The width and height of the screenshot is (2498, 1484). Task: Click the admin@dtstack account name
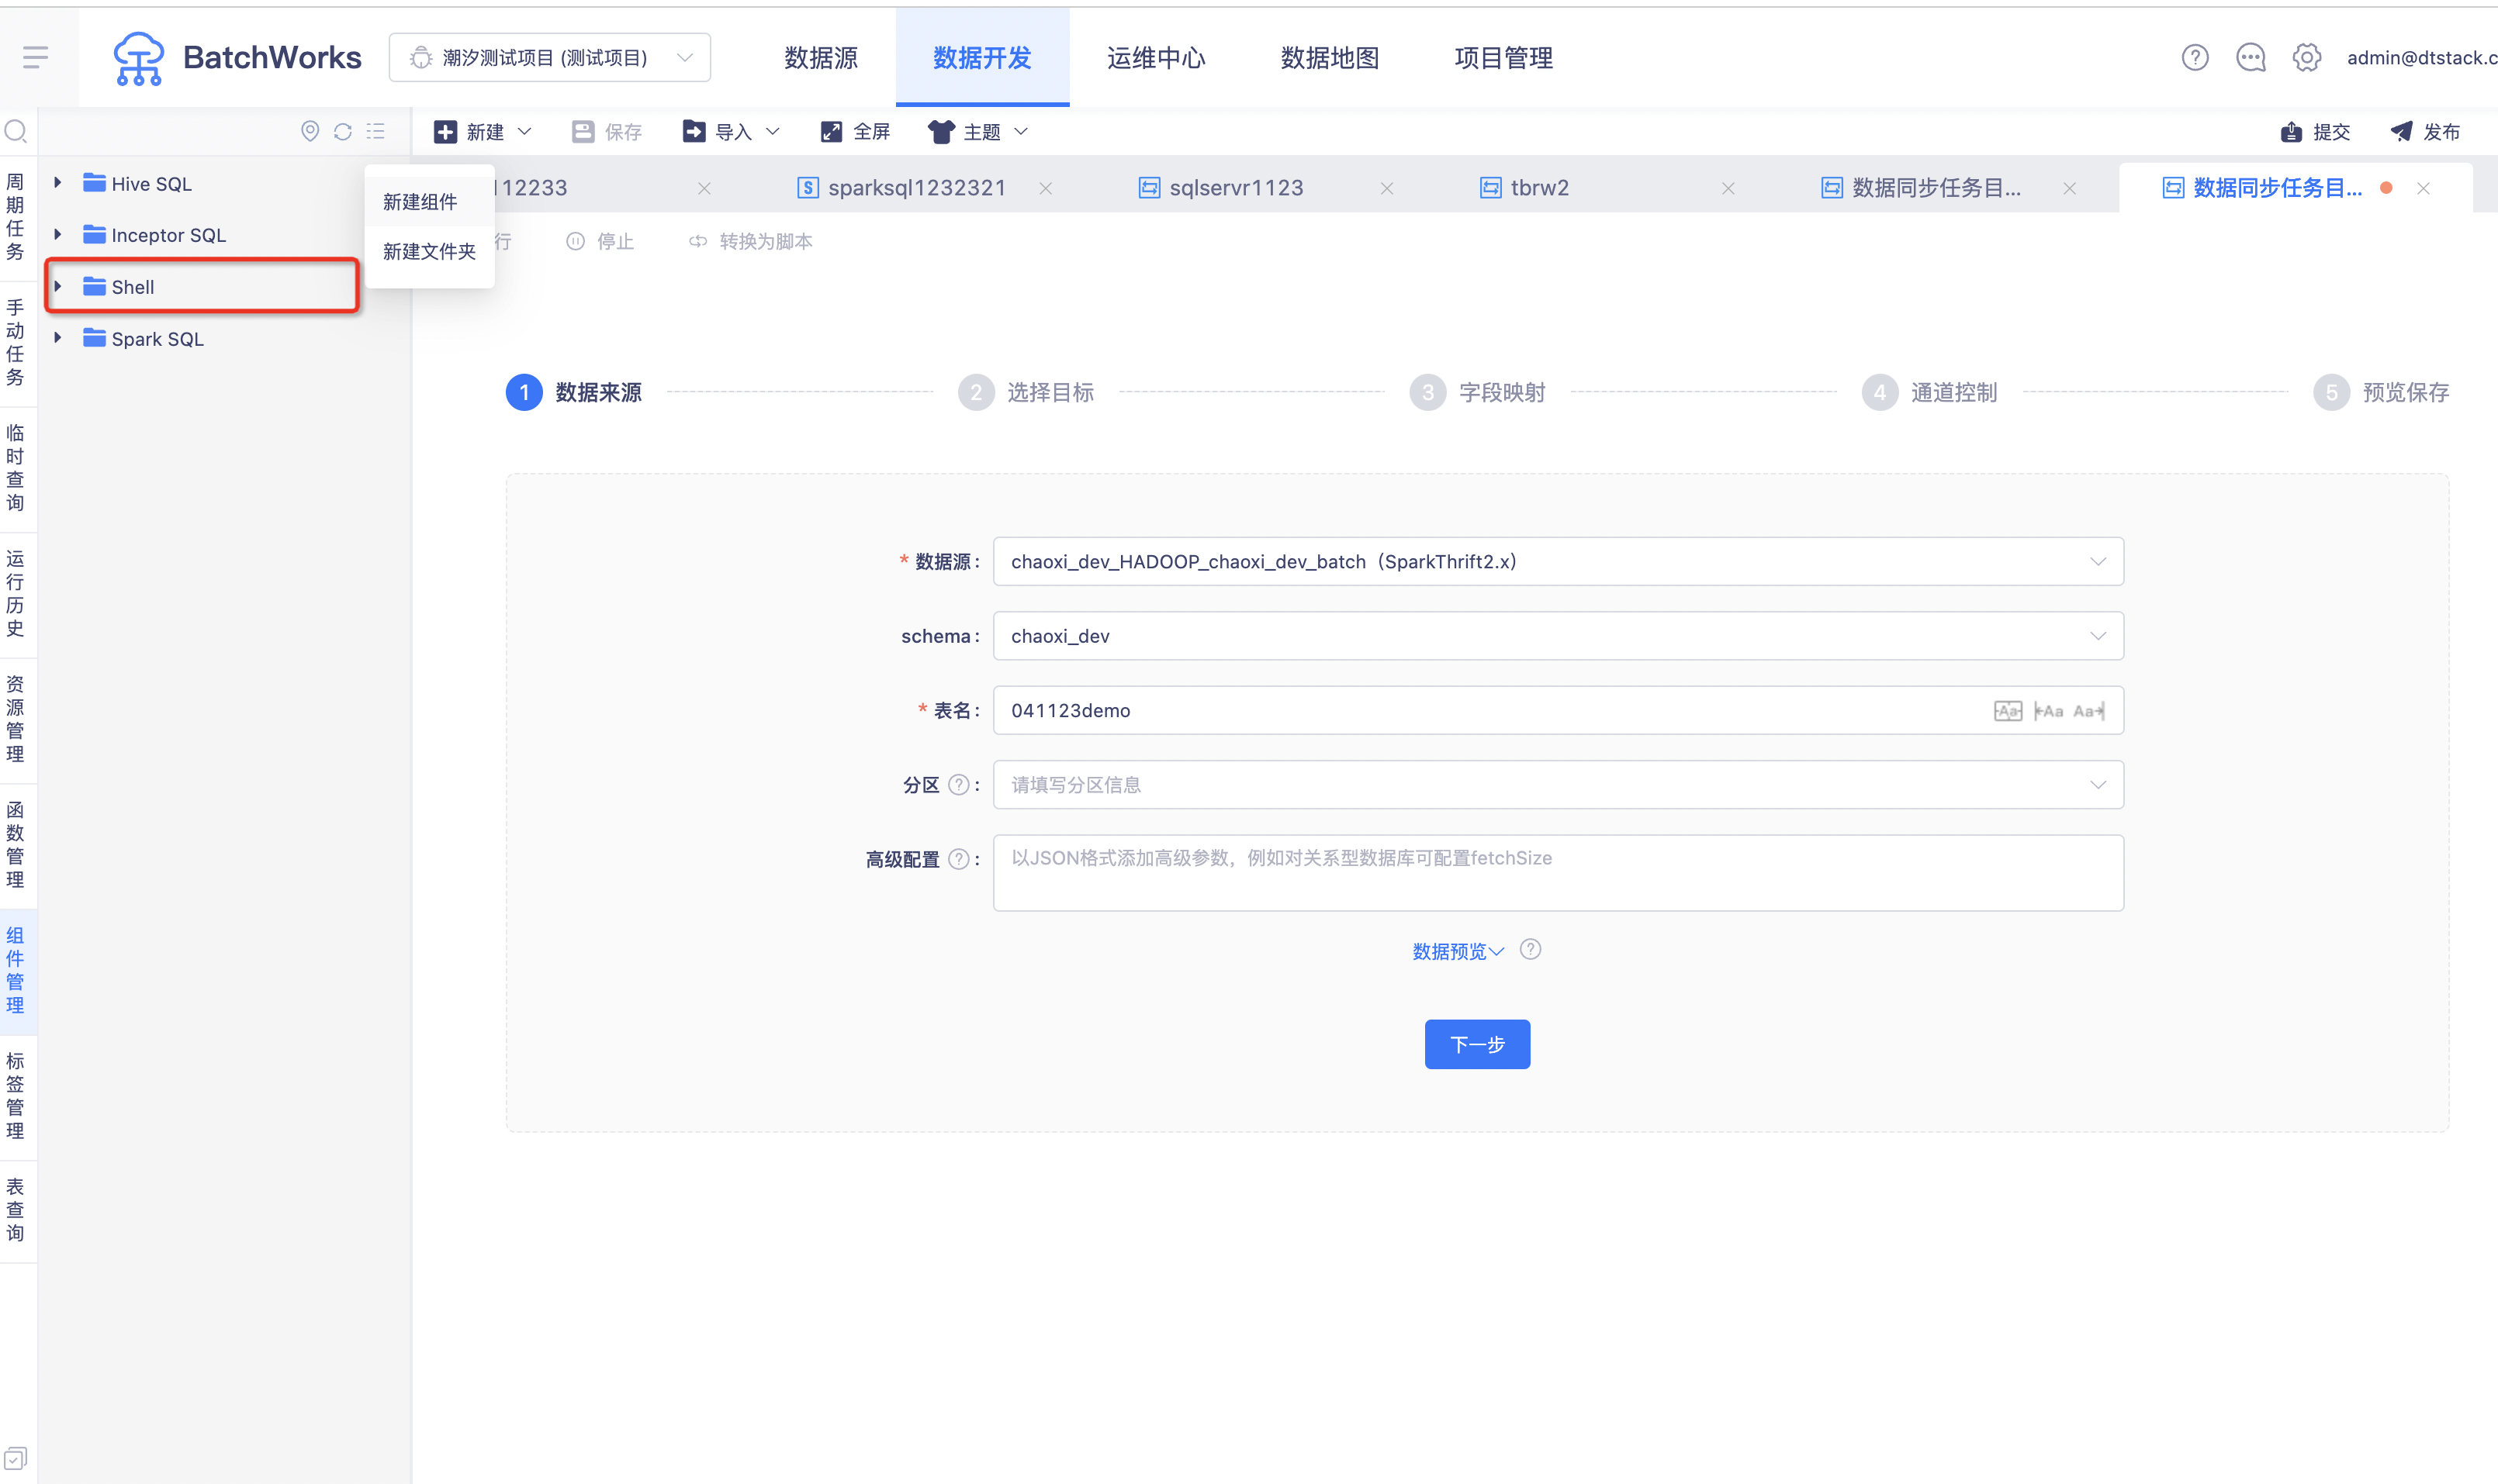(x=2421, y=58)
